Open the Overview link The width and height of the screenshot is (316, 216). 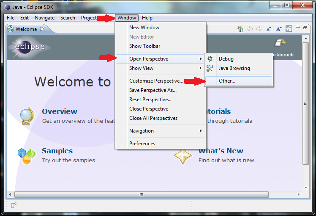(60, 111)
